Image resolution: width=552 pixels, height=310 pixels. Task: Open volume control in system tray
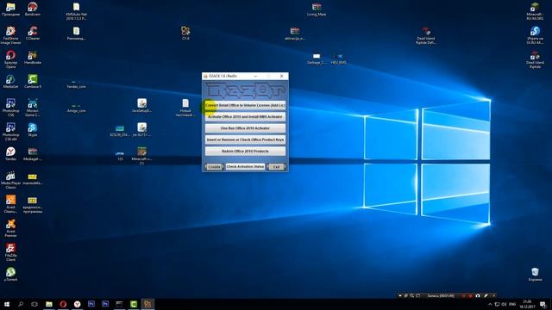pyautogui.click(x=504, y=304)
